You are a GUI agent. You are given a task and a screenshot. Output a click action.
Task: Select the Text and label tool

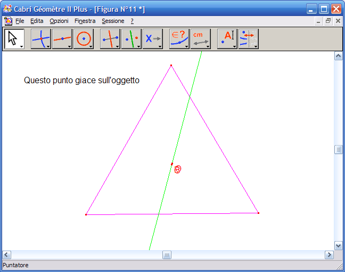[227, 39]
